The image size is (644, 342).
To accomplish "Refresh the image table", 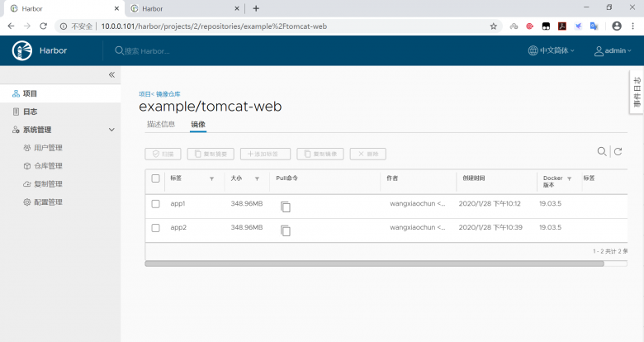I will point(618,152).
